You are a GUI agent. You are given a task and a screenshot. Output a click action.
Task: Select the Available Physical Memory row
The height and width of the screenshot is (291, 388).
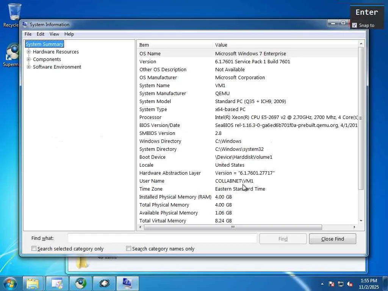247,213
